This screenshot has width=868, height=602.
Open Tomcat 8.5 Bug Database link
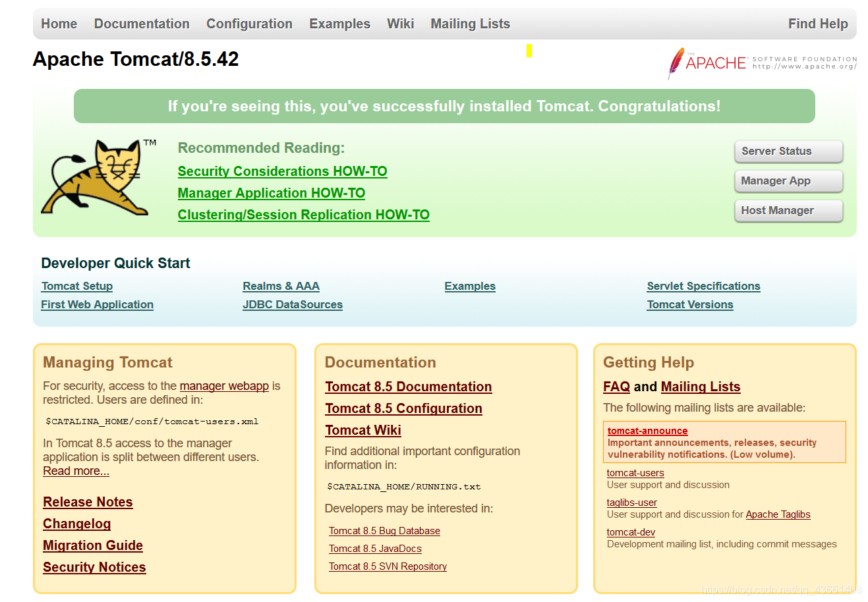click(385, 531)
